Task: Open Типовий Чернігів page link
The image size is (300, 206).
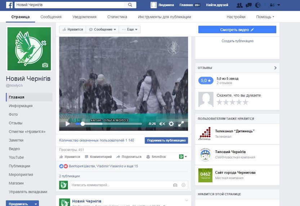Action: [x=230, y=152]
